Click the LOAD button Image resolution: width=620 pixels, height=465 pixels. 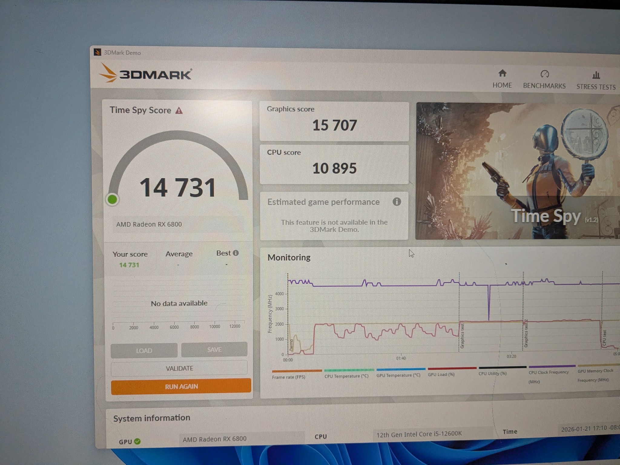144,351
